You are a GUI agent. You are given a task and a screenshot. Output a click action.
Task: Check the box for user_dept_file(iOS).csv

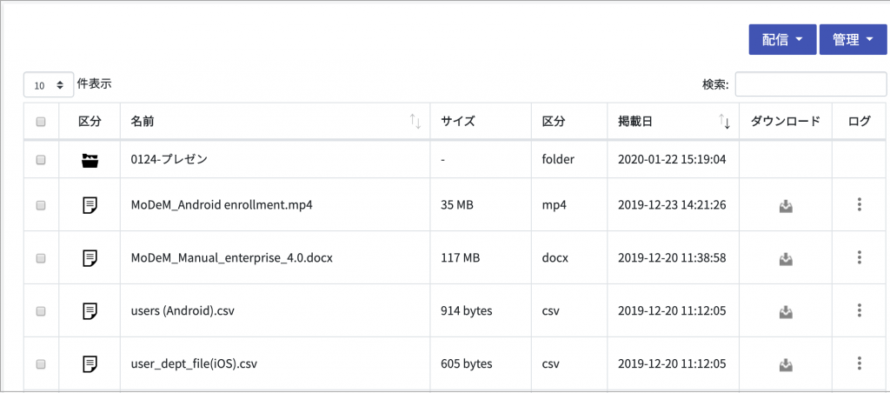click(x=41, y=364)
